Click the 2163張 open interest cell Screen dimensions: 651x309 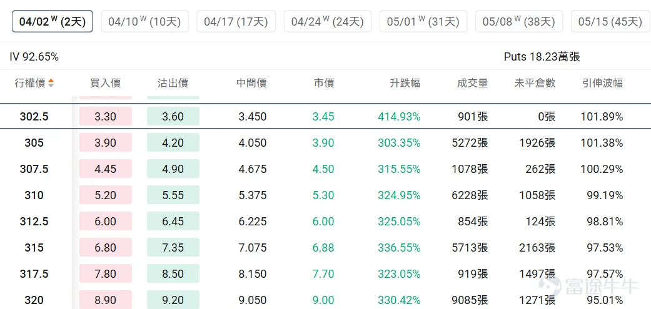coord(537,248)
